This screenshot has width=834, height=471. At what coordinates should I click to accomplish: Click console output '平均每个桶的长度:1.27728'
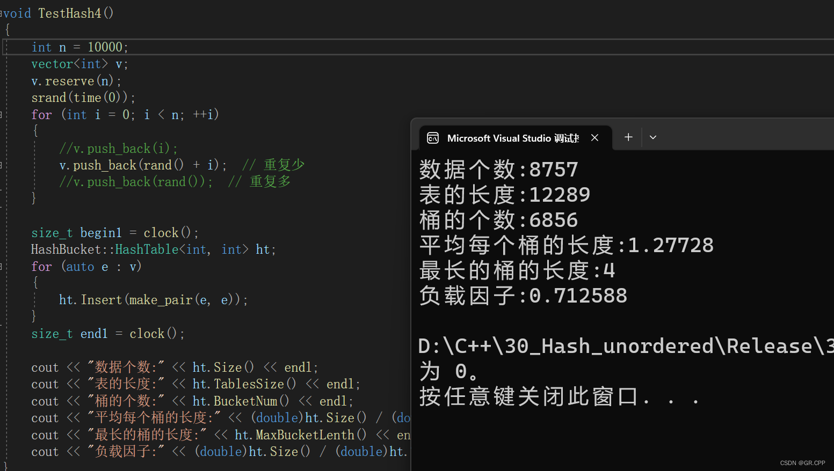(x=567, y=245)
